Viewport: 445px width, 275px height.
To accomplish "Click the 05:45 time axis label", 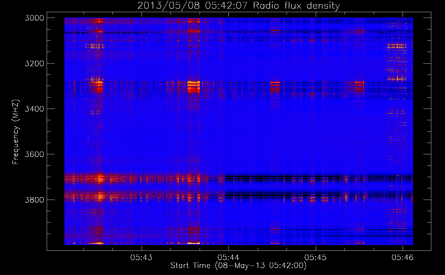I will [x=315, y=257].
